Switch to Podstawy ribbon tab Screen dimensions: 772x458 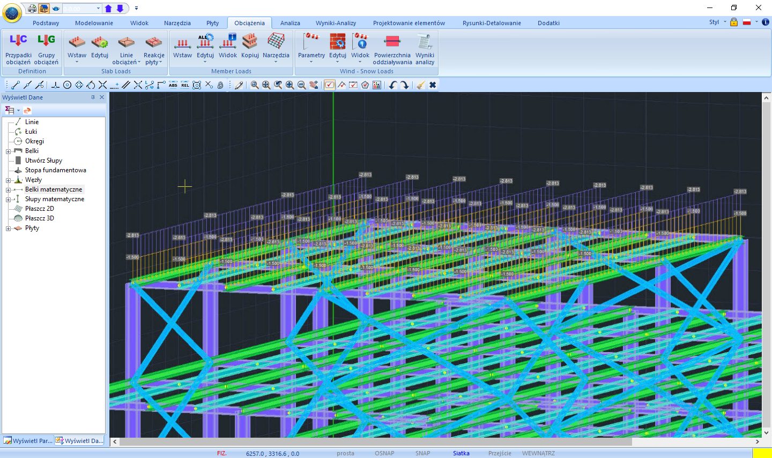pyautogui.click(x=46, y=23)
